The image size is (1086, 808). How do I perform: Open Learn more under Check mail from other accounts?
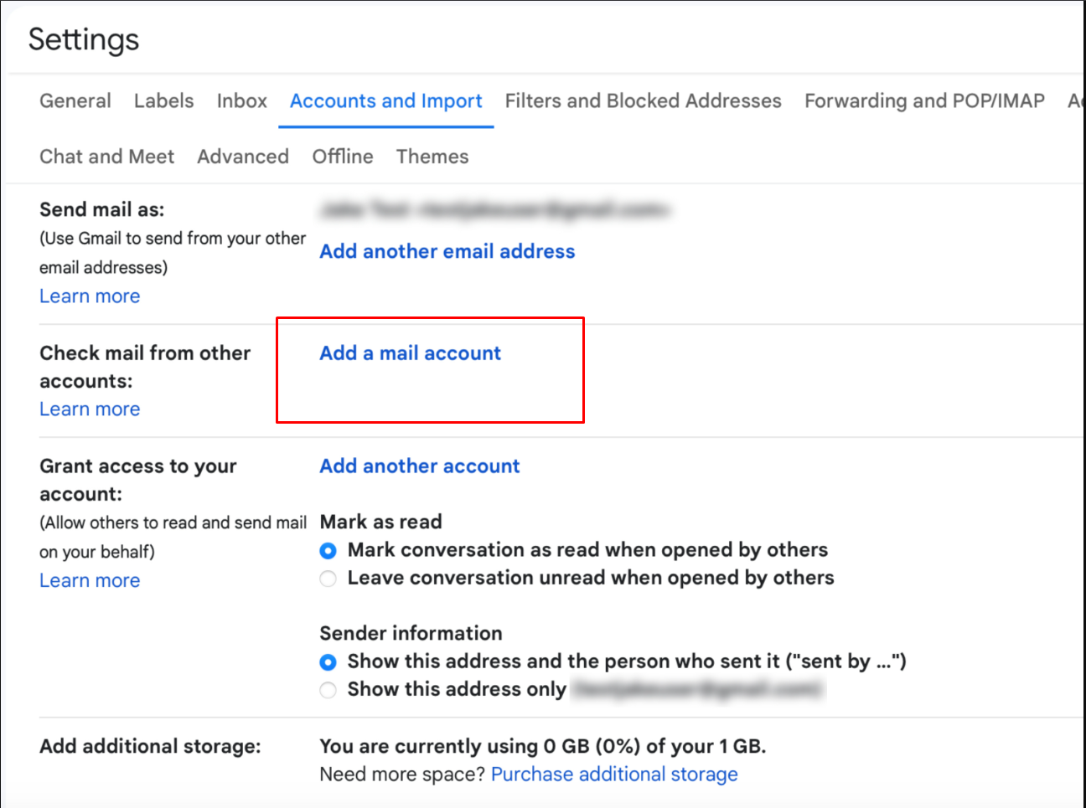[90, 409]
